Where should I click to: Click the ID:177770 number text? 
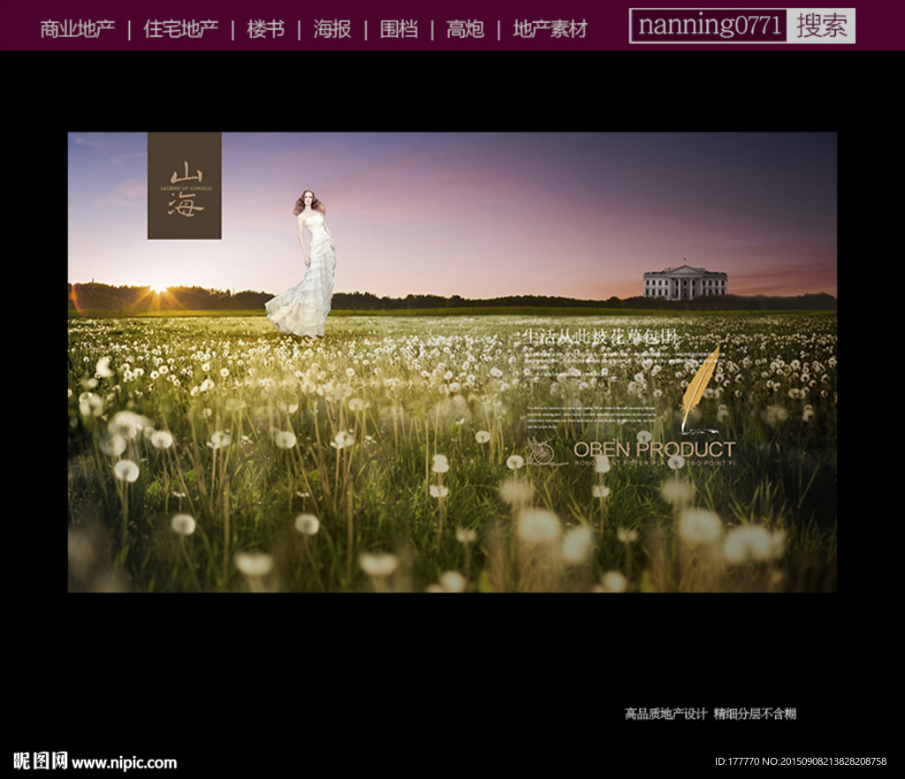pos(736,761)
